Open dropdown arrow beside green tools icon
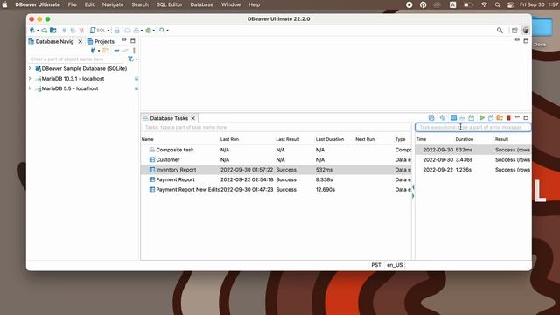Screen dimensions: 560x315 tap(154, 31)
